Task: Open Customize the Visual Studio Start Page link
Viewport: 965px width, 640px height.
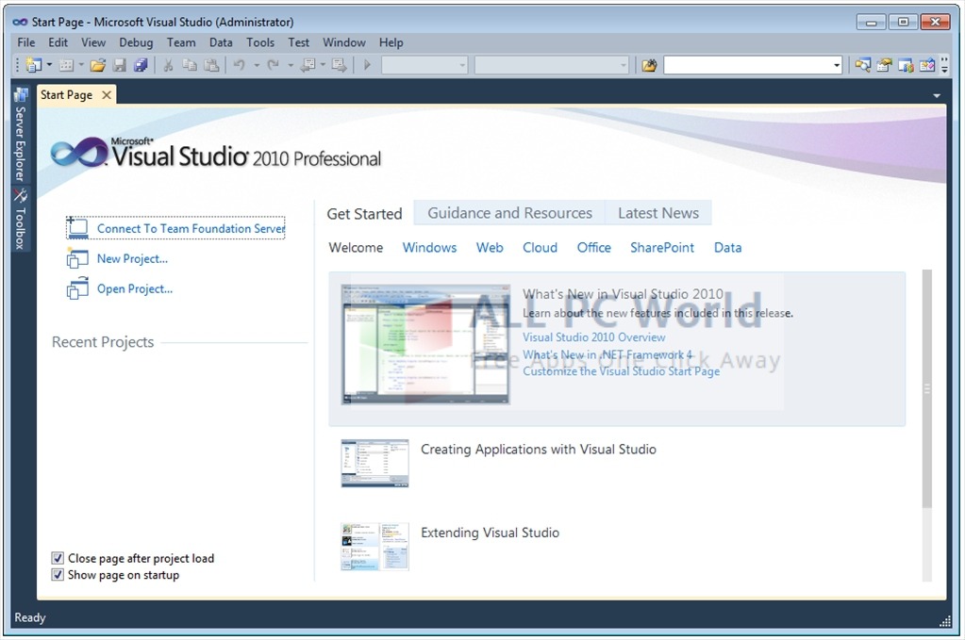Action: pos(621,371)
